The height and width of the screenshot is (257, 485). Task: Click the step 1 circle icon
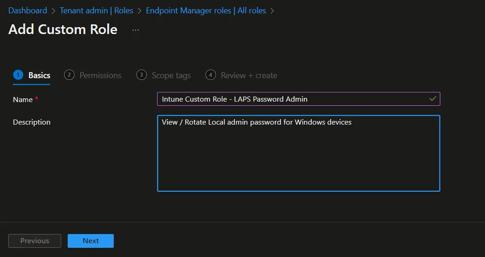point(18,75)
